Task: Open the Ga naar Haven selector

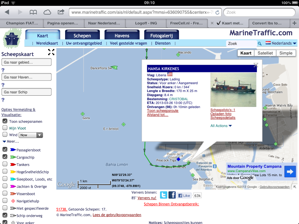Action: pyautogui.click(x=26, y=77)
